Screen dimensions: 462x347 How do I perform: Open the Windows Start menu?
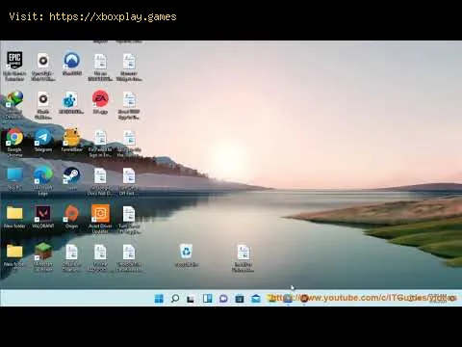pos(159,299)
